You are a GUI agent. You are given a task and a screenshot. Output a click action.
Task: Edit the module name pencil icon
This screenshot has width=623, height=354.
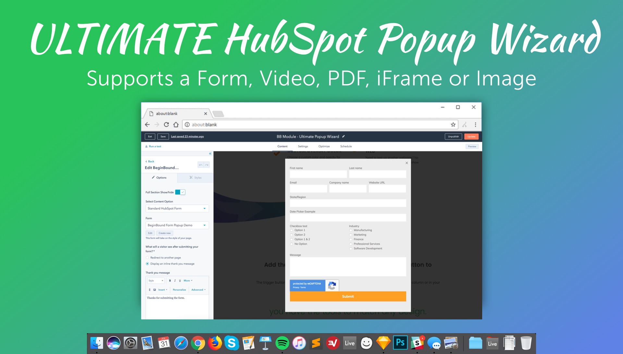pos(343,136)
